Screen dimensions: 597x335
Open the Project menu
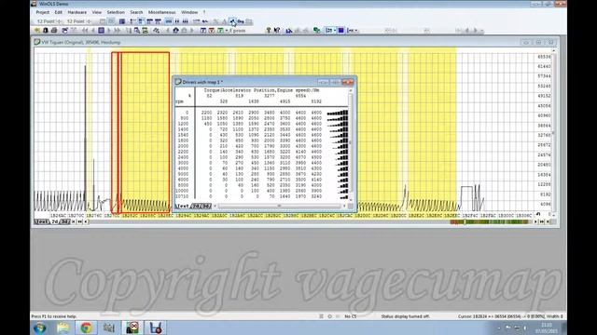point(42,12)
